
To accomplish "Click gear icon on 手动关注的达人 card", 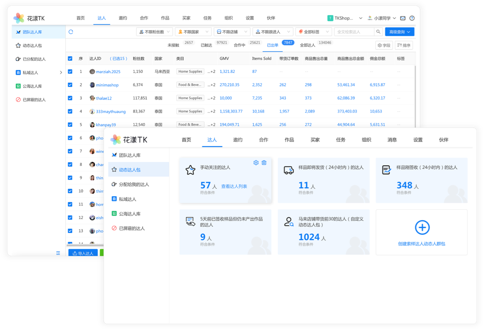I will 256,163.
